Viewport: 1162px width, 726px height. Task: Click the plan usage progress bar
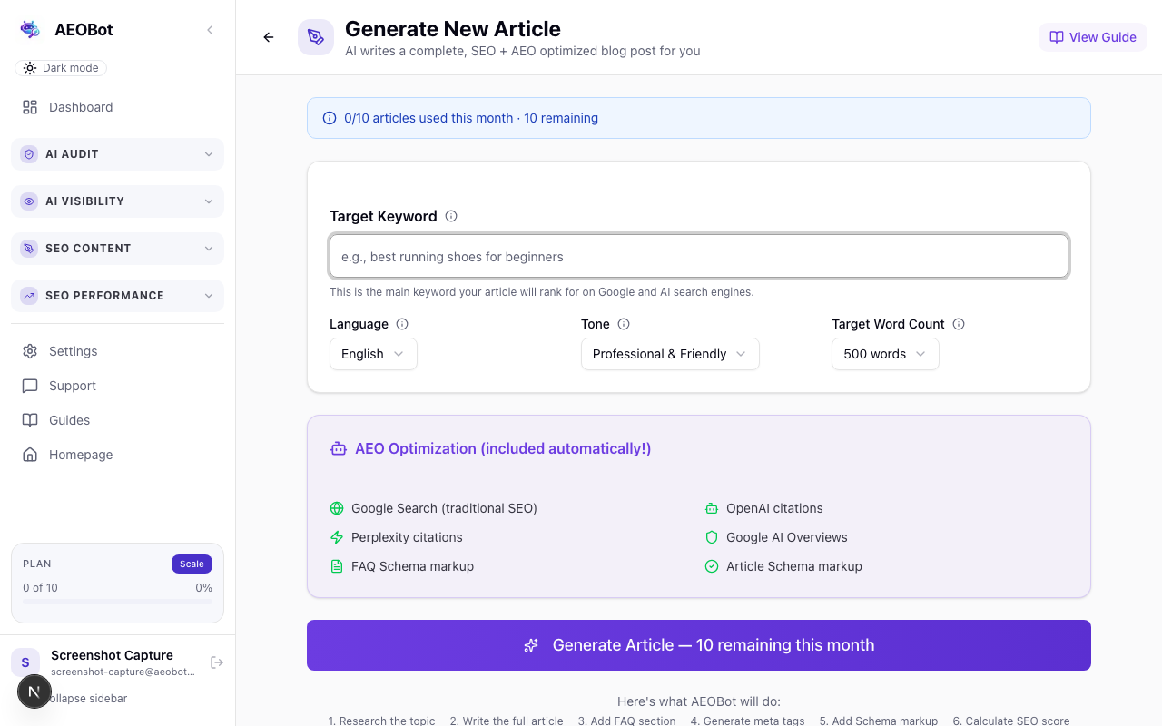[x=117, y=601]
